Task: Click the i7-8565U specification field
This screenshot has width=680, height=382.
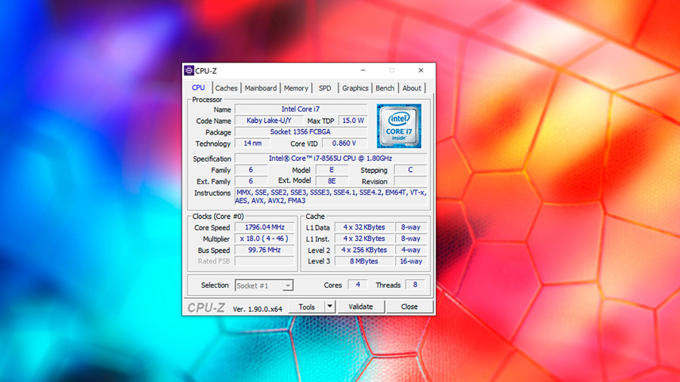Action: tap(330, 158)
